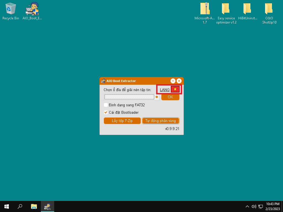Click the taskbar search magnifier icon
Screen dimensions: 283x212
pyautogui.click(x=20, y=206)
